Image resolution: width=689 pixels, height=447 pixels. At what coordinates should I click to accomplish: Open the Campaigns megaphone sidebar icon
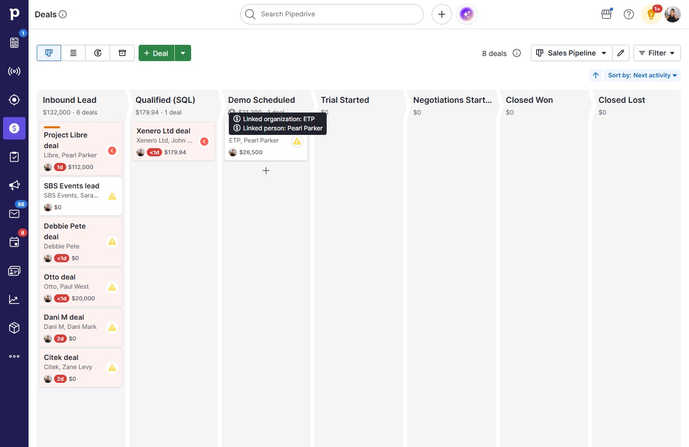click(x=14, y=185)
